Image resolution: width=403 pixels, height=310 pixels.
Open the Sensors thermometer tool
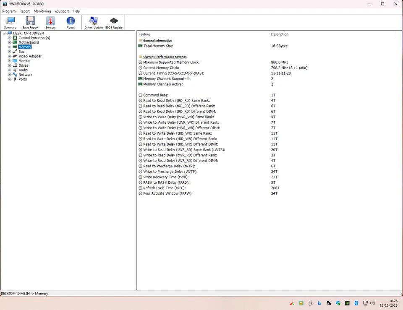[x=50, y=22]
